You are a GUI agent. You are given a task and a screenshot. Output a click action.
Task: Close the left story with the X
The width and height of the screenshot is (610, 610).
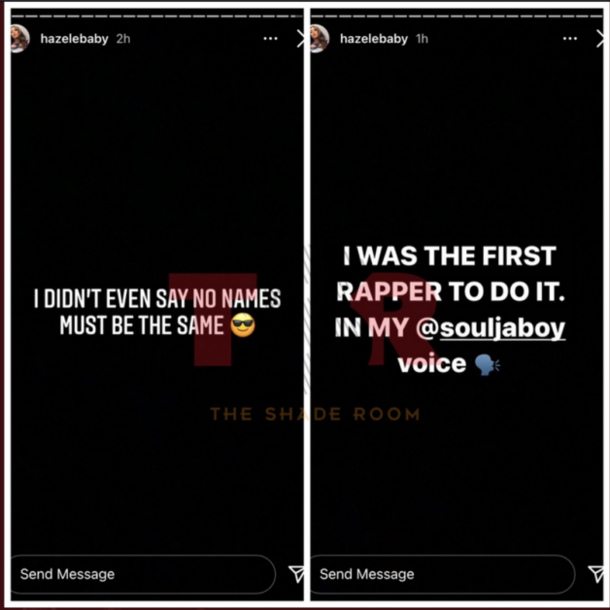(x=300, y=39)
